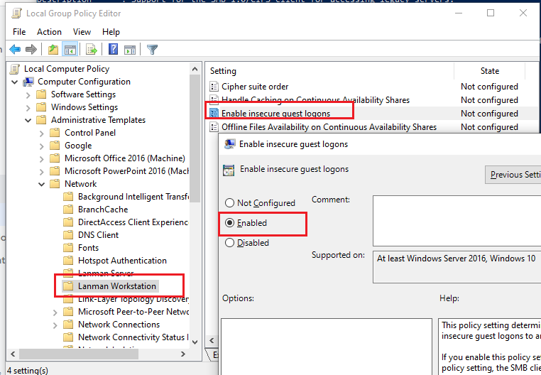Viewport: 541px width, 375px height.
Task: Open Help via the question mark icon
Action: click(113, 50)
